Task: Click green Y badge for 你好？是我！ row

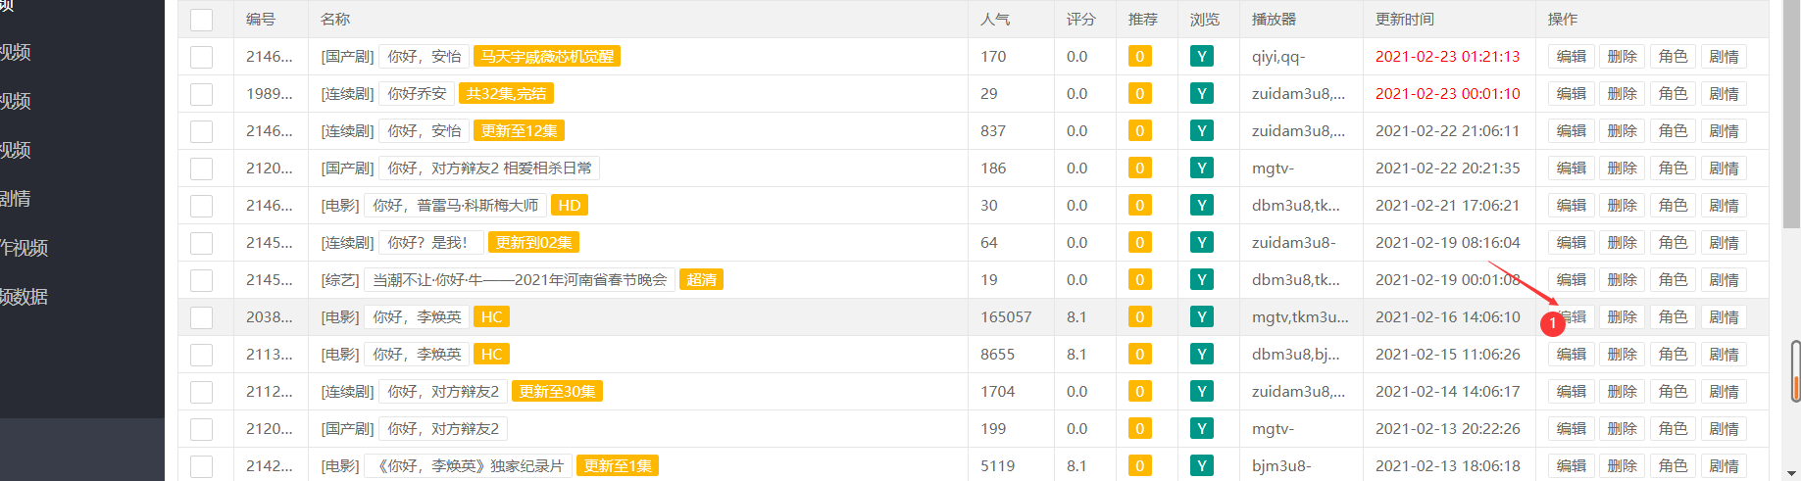Action: click(1201, 243)
